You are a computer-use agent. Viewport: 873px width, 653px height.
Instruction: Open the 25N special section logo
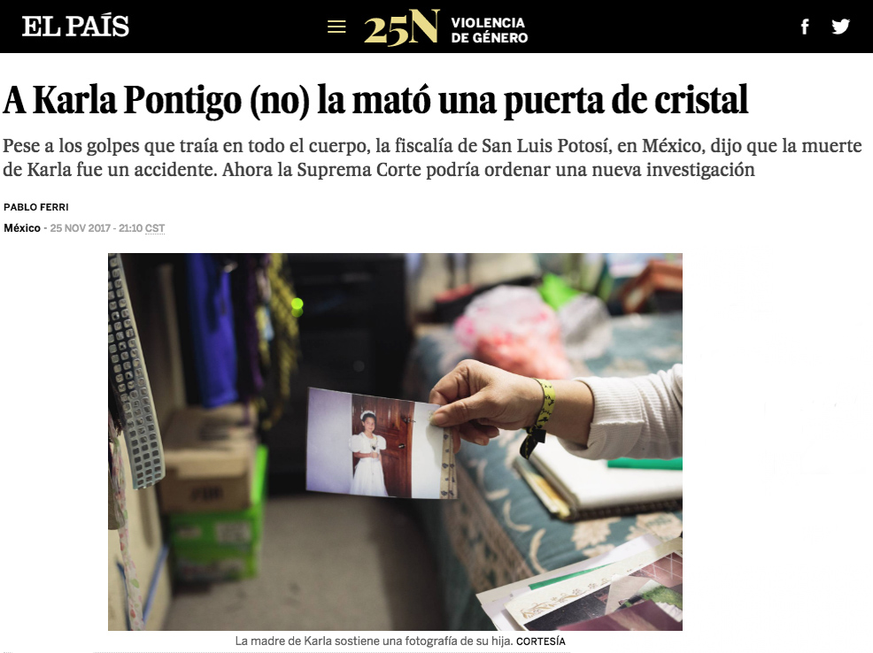402,27
